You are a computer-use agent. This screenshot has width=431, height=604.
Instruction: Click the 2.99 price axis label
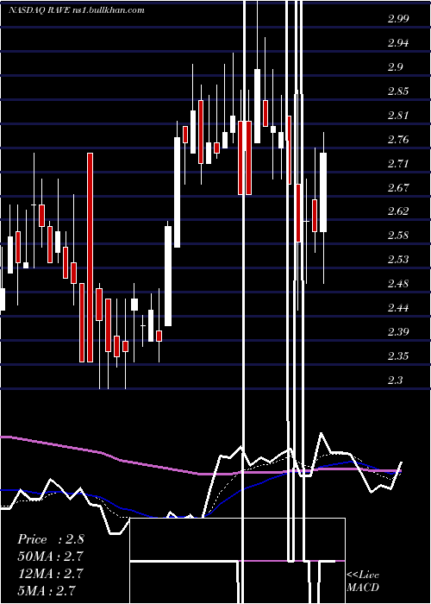point(398,19)
